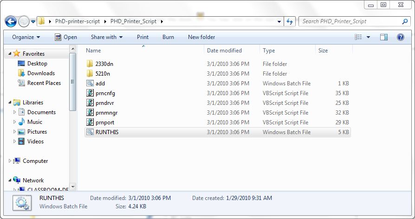Click the 35 KB size of prncnfg

(342, 93)
